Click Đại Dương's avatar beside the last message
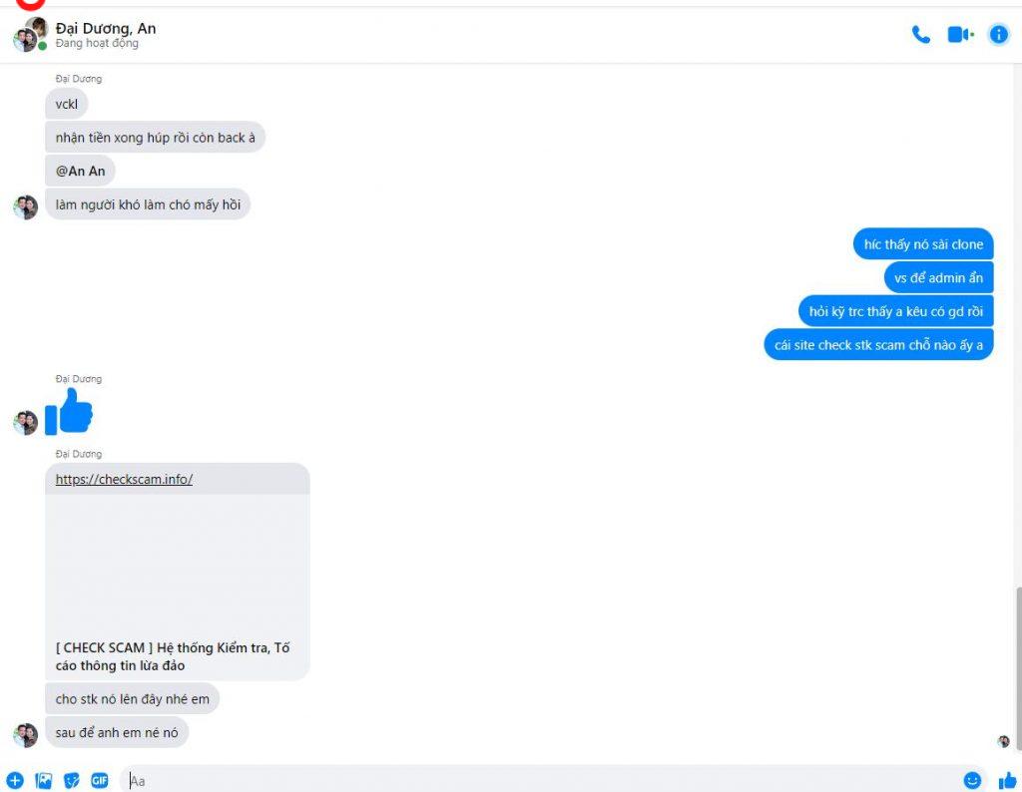The image size is (1022, 792). (x=25, y=735)
